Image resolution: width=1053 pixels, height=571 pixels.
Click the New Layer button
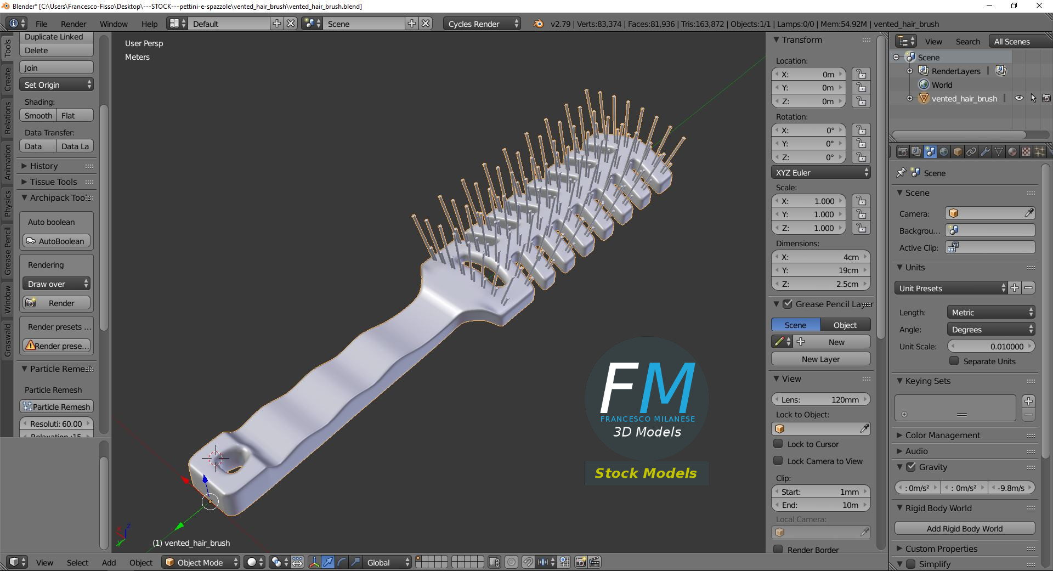(x=821, y=359)
